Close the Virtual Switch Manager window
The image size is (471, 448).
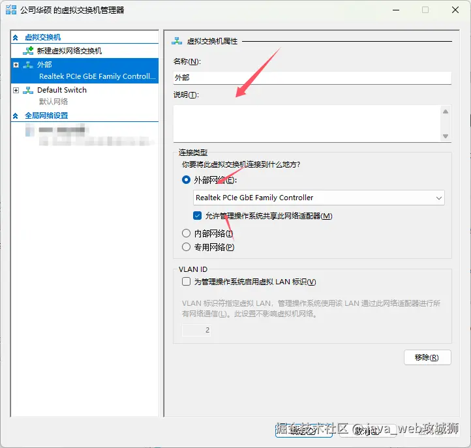point(455,10)
